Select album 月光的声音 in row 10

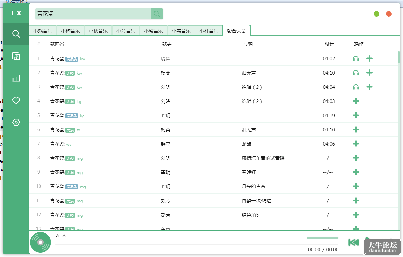click(253, 186)
